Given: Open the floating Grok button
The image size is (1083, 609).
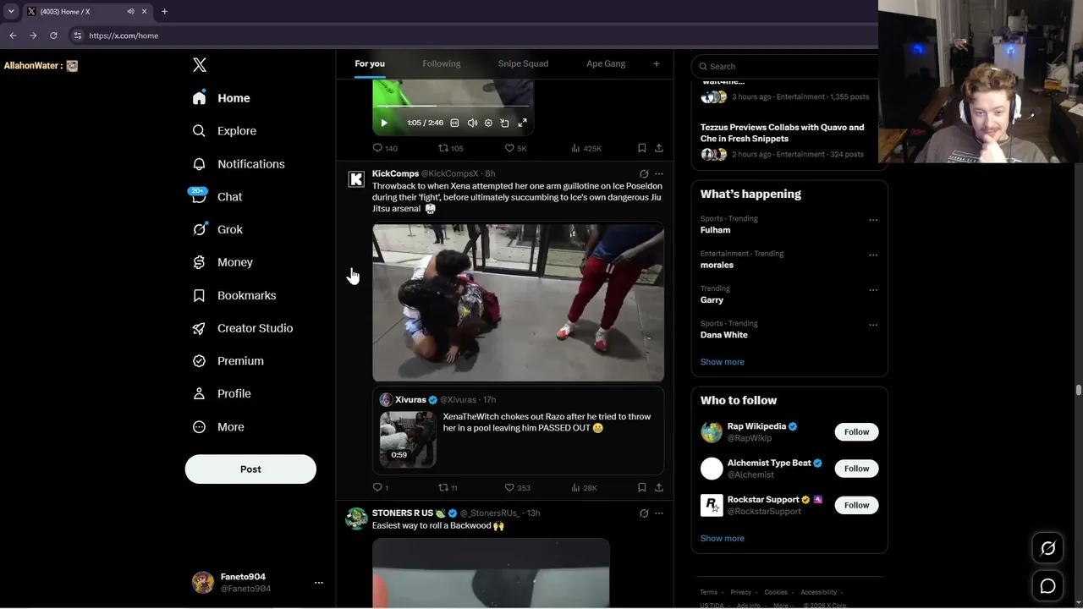Looking at the screenshot, I should coord(1047,549).
